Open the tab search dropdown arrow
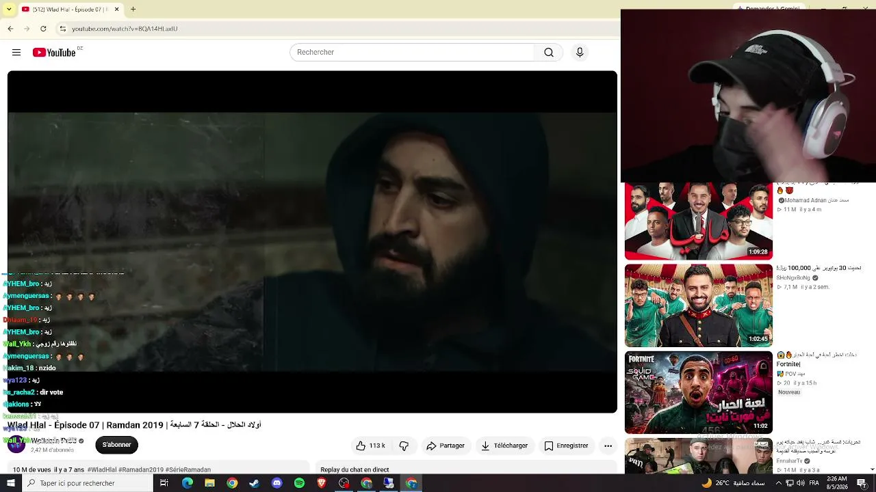 click(9, 10)
